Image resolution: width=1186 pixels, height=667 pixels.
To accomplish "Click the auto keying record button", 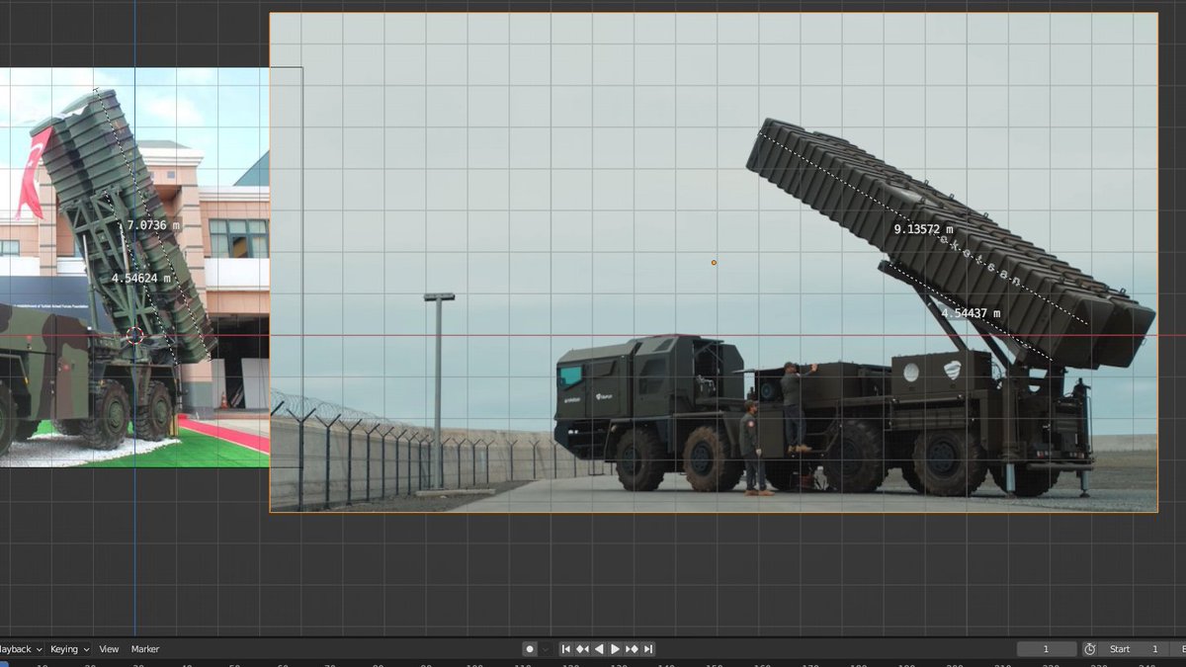I will pyautogui.click(x=530, y=649).
